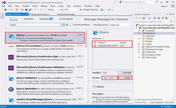Open the search history dropdown arrow
This screenshot has height=108, width=176.
64,25
